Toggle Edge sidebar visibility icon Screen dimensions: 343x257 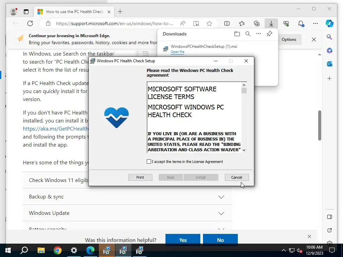pos(330,217)
